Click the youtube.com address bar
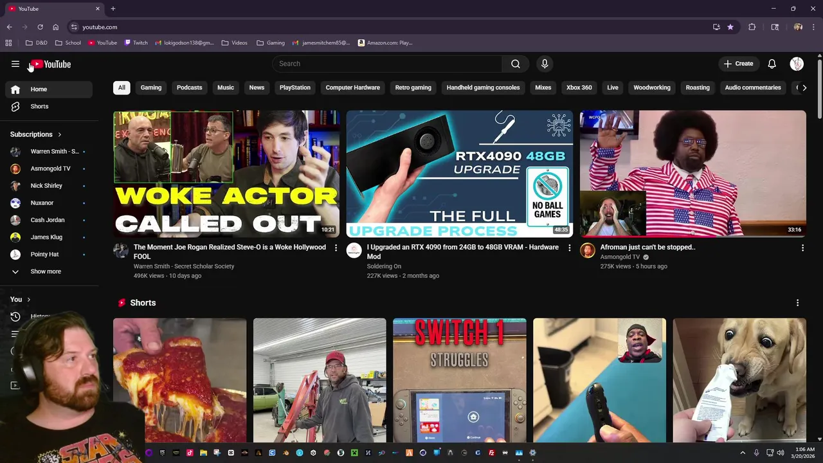Viewport: 823px width, 463px height. [x=386, y=27]
